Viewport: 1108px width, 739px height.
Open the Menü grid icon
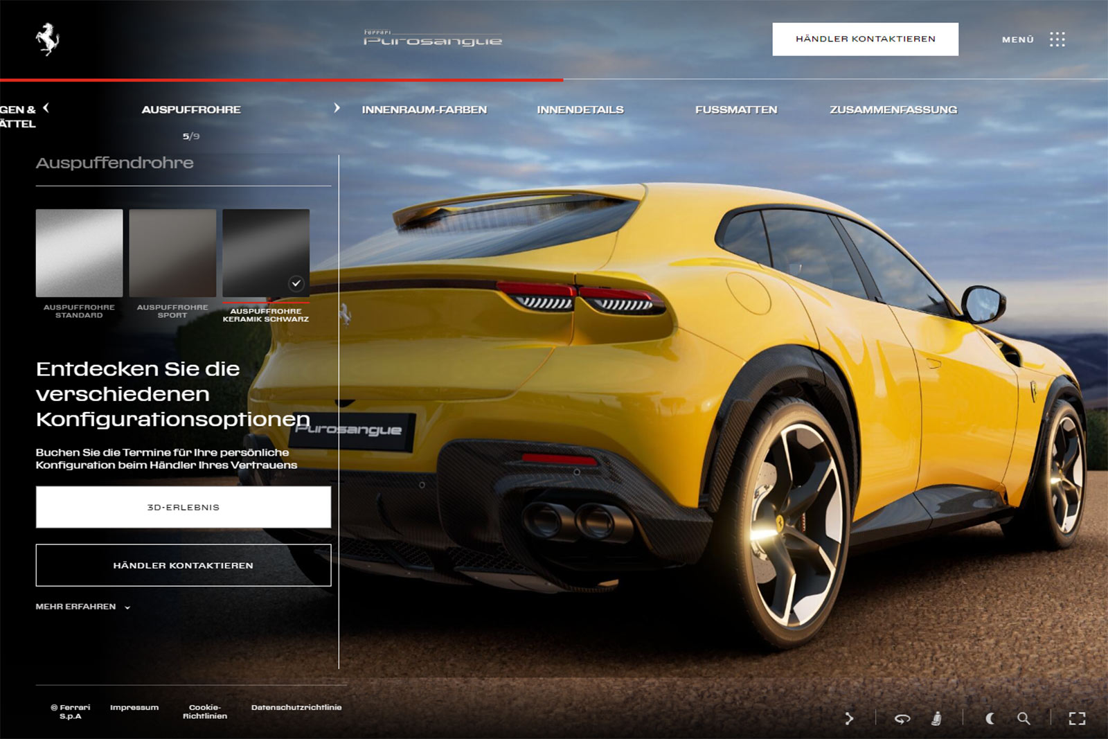[x=1057, y=39]
